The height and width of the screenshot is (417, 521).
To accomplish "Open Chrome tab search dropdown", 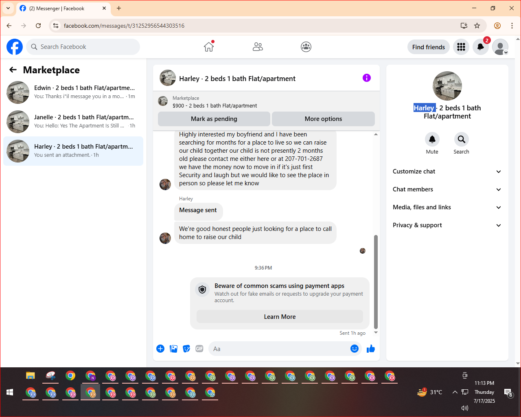I will (8, 8).
